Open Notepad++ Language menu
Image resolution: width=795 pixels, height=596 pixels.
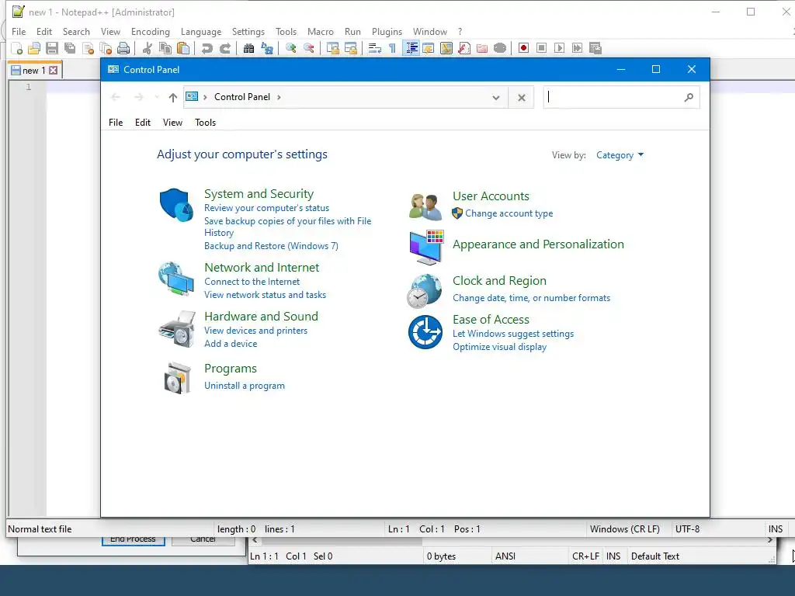201,31
